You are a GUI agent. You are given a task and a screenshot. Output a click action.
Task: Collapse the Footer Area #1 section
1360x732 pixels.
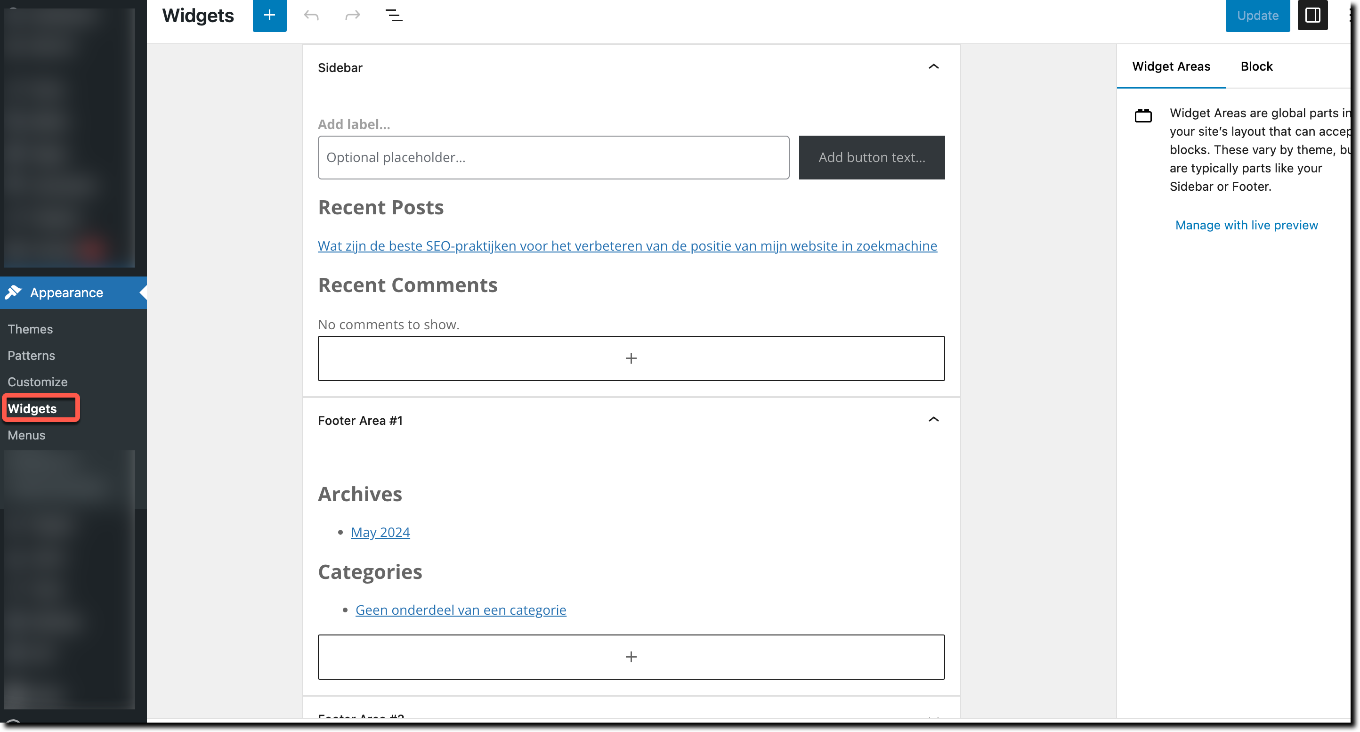point(933,420)
